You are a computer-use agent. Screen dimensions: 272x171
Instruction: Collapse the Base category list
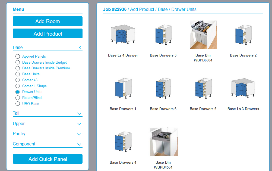point(80,47)
